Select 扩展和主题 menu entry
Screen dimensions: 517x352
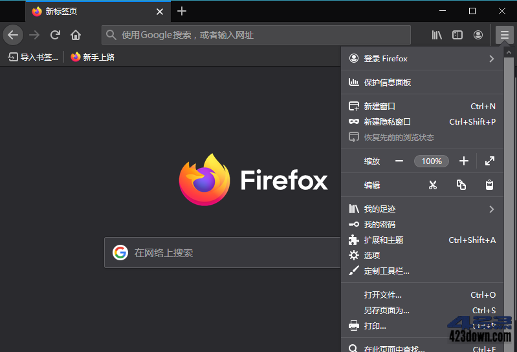[384, 240]
